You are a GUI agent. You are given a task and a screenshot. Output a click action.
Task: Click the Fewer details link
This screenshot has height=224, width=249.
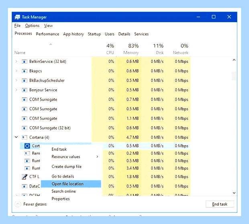tap(35, 204)
